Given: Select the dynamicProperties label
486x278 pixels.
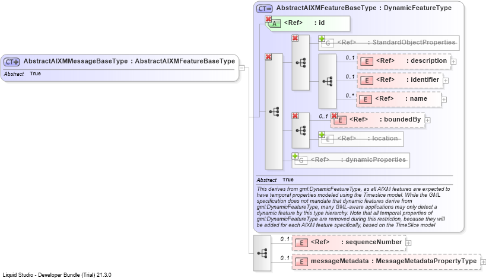Looking at the screenshot, I should point(373,159).
